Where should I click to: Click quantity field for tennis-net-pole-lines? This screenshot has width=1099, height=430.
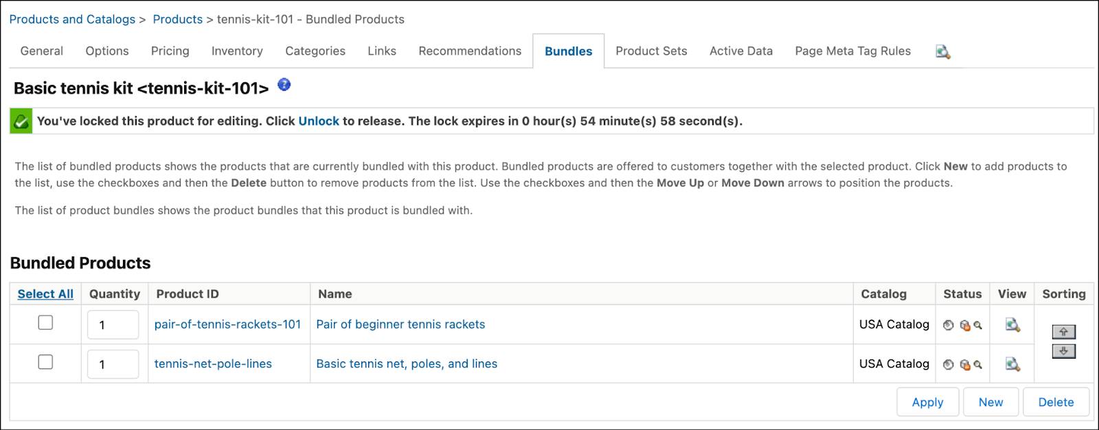click(113, 364)
